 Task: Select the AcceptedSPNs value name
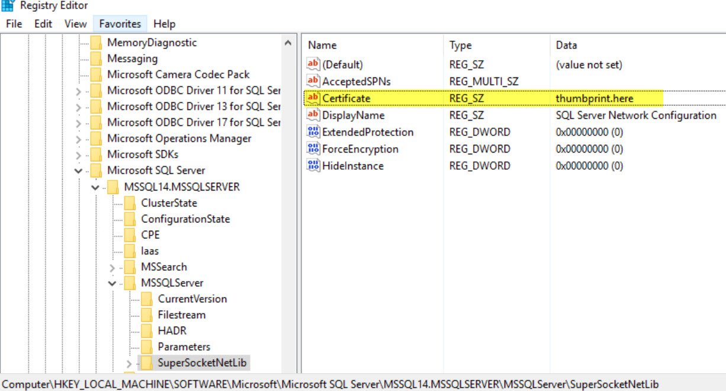[x=356, y=81]
